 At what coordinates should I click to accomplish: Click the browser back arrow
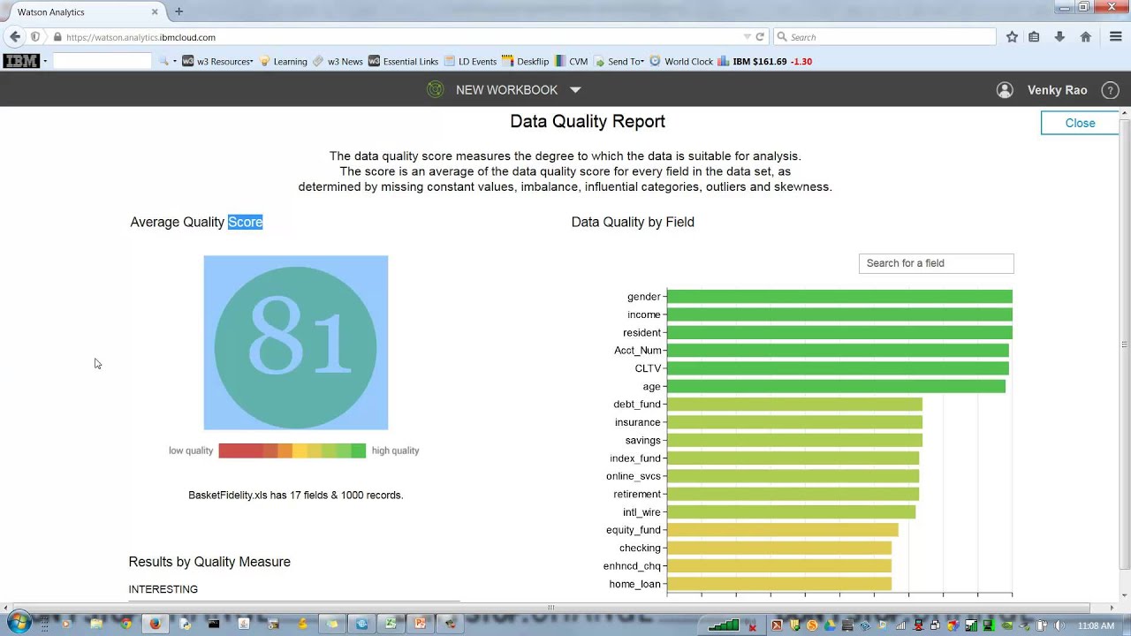click(x=14, y=37)
